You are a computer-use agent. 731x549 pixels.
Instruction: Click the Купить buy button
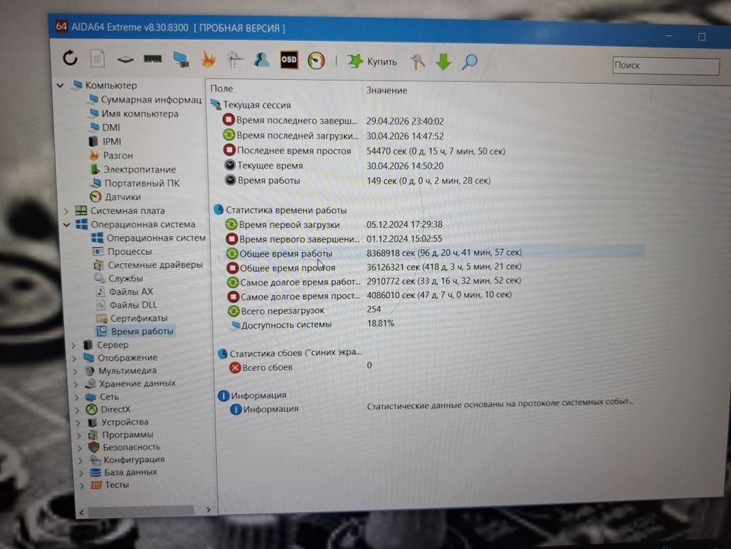(371, 61)
